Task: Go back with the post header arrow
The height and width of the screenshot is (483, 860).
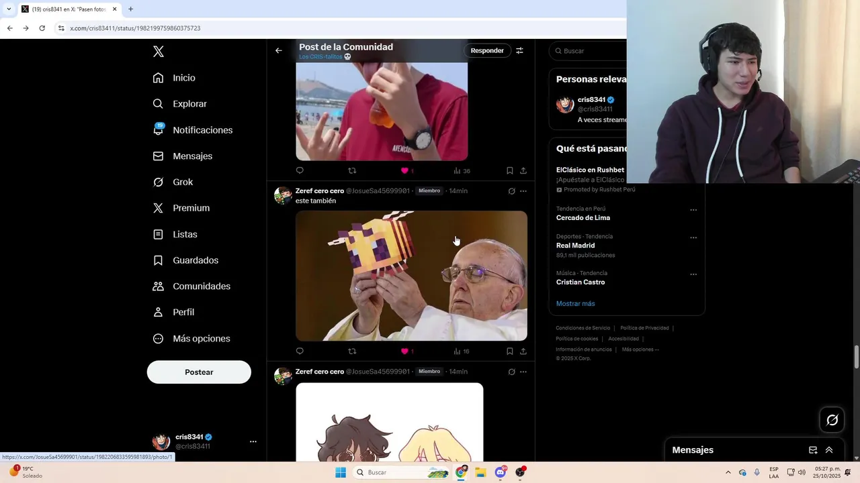Action: coord(279,50)
